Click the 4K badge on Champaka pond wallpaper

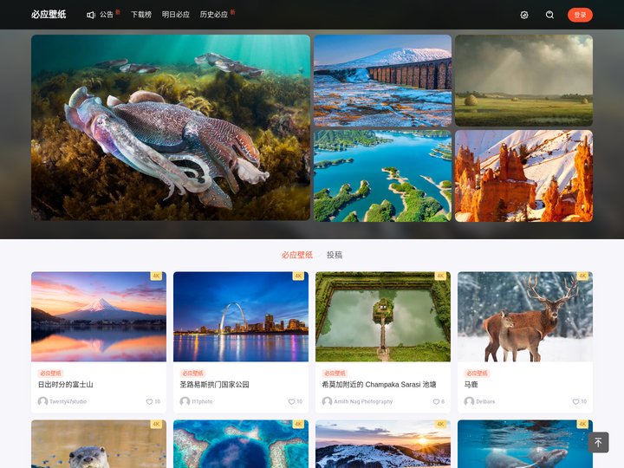click(x=440, y=276)
